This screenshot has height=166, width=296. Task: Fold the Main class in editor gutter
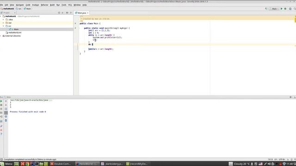click(75, 24)
